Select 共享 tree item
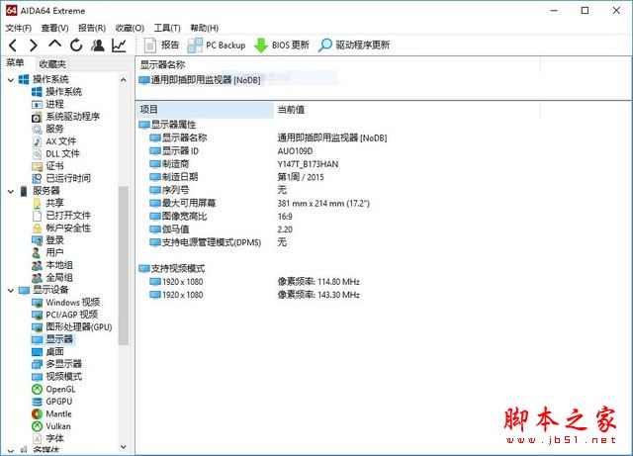Image resolution: width=633 pixels, height=456 pixels. pyautogui.click(x=47, y=203)
